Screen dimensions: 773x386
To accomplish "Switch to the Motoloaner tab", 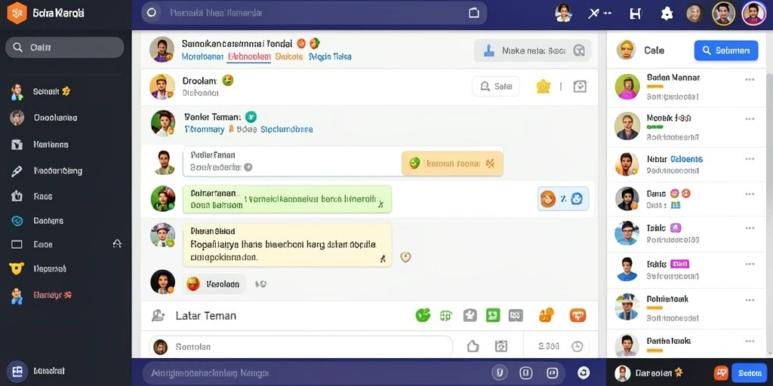I will point(202,57).
